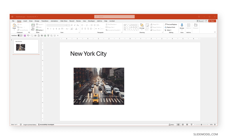Toggle the Notes pane in status bar

[x=171, y=125]
